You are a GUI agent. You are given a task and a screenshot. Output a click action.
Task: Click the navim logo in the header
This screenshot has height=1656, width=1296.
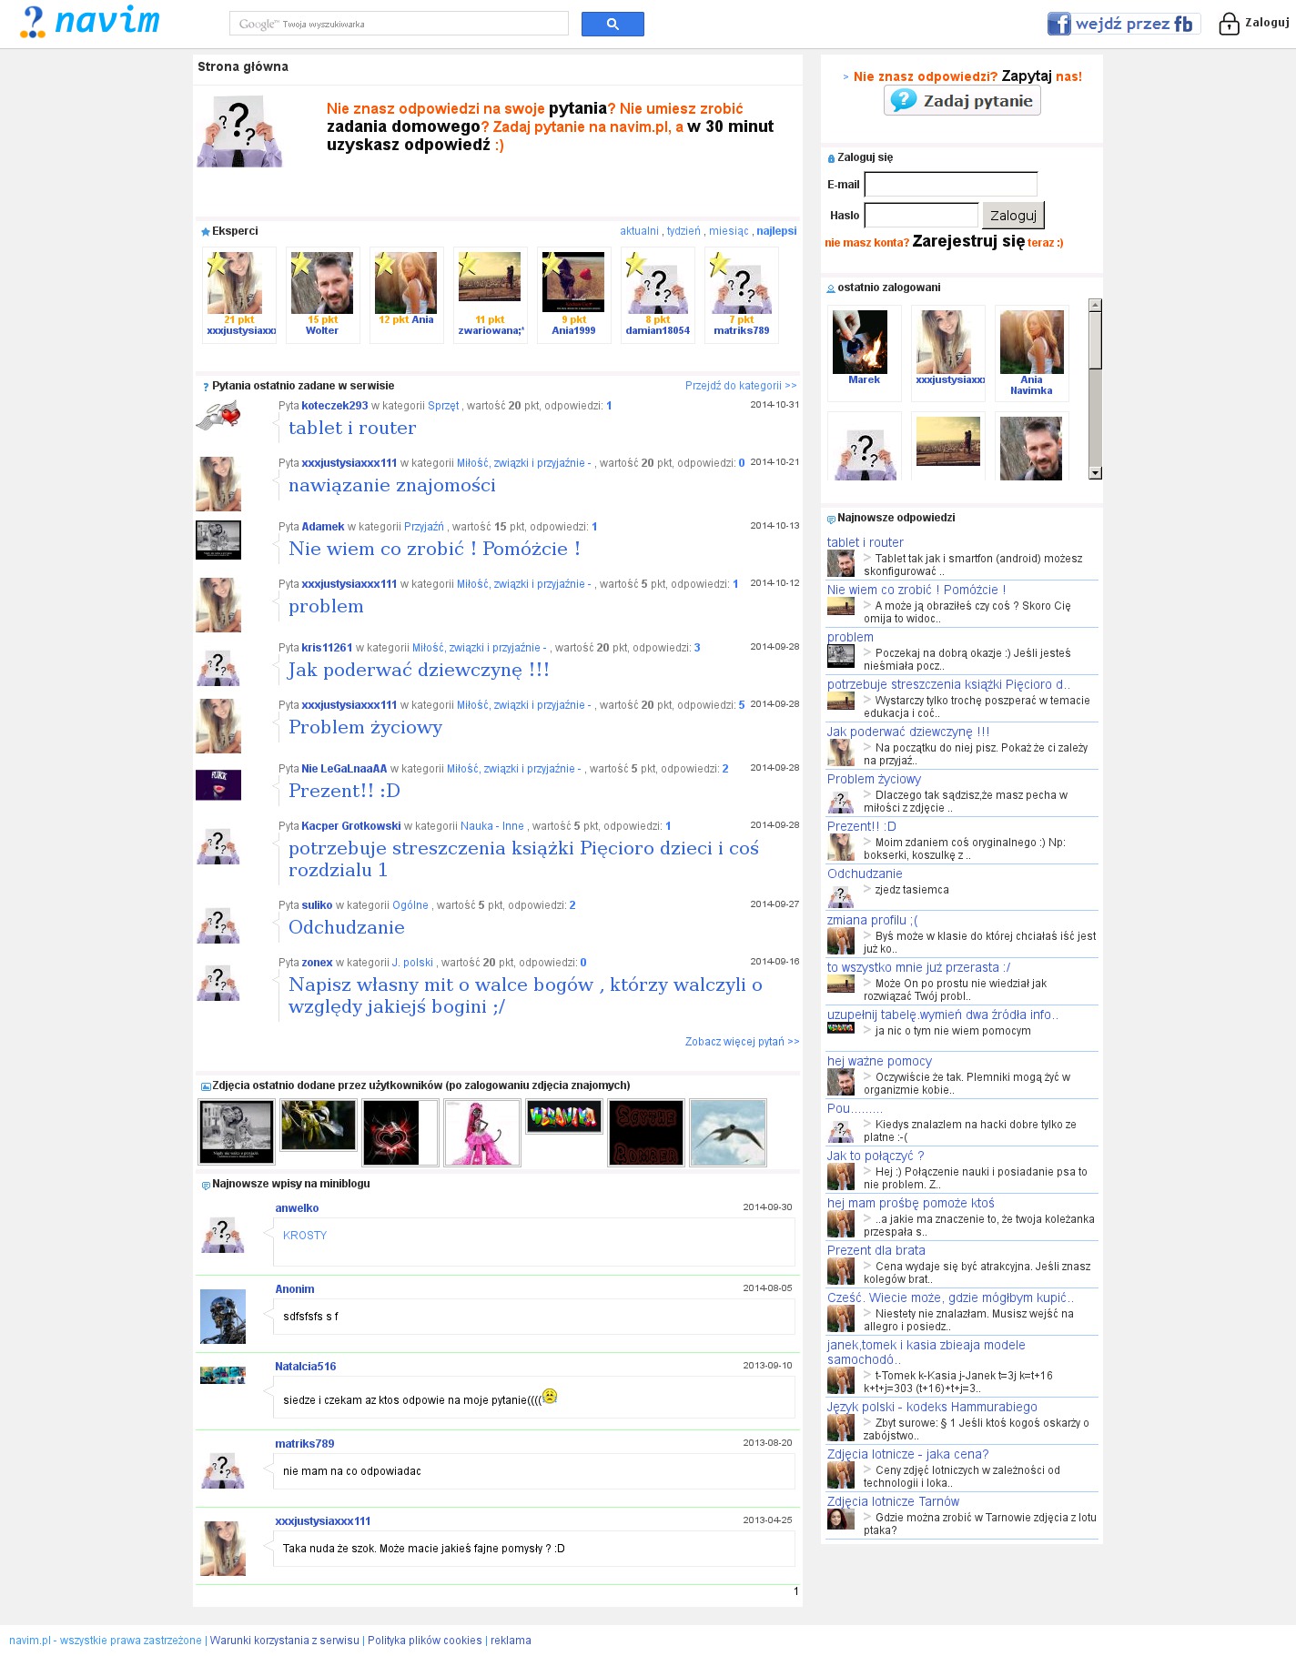tap(89, 22)
